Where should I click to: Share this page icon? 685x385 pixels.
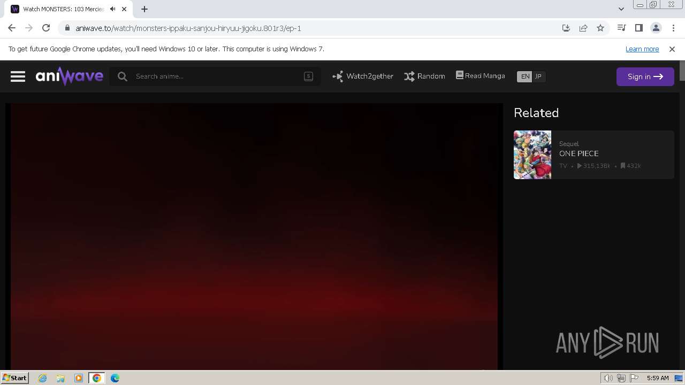click(x=583, y=28)
